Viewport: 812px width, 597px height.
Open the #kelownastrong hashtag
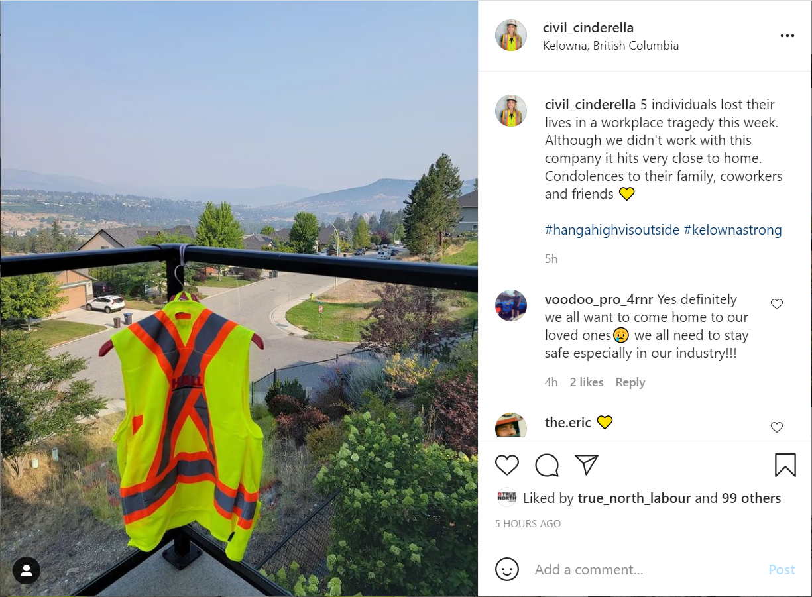pos(732,230)
